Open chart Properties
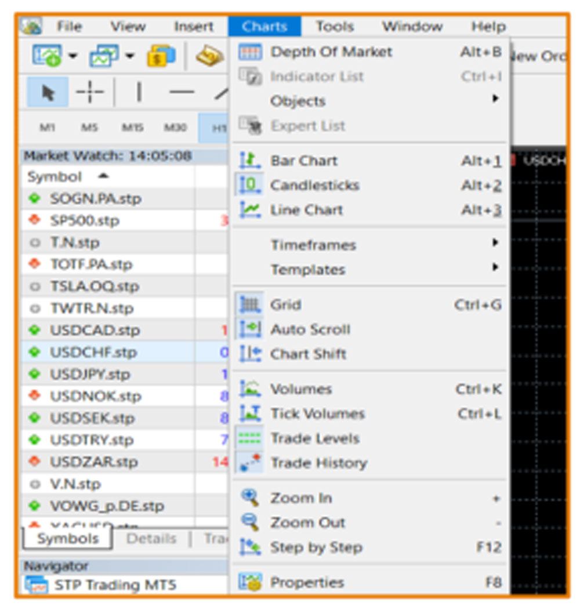Screen dimensions: 580x606 pos(370,582)
